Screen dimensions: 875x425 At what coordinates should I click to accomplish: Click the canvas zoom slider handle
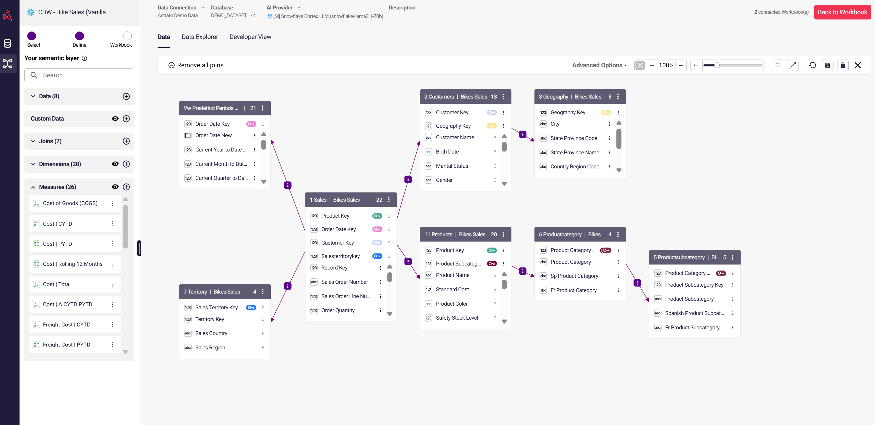[716, 65]
